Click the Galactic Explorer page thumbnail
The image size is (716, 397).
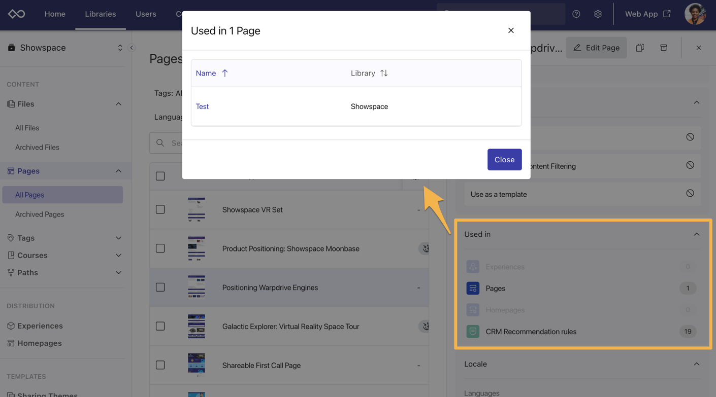click(197, 327)
